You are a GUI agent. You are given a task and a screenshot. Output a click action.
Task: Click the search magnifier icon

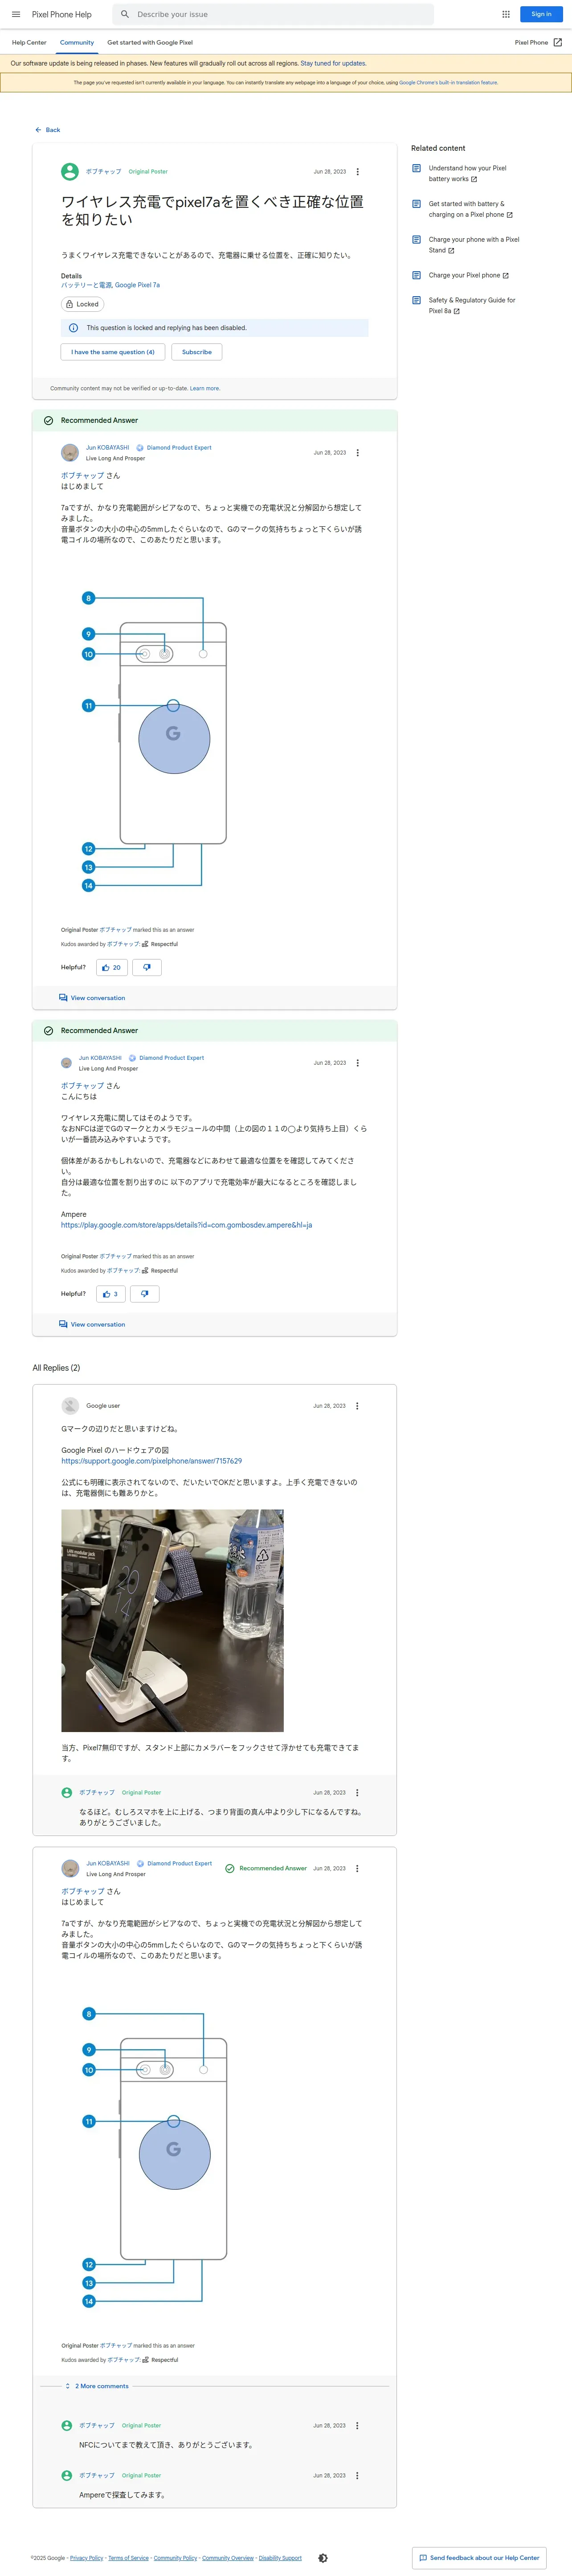coord(125,14)
